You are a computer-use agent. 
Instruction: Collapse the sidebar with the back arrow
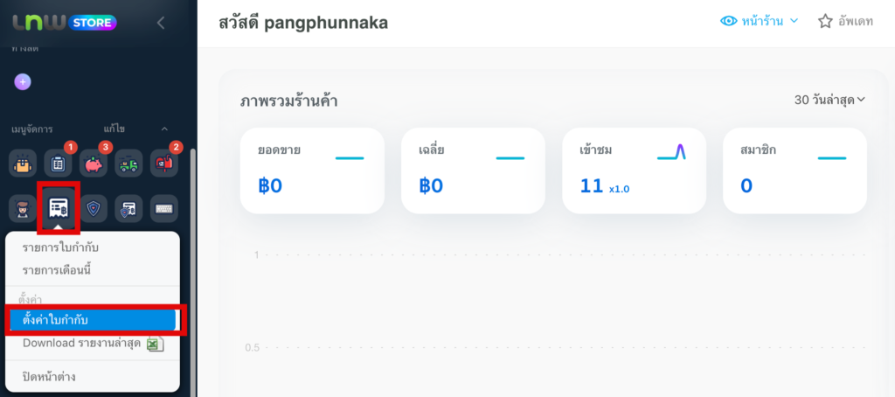point(160,23)
